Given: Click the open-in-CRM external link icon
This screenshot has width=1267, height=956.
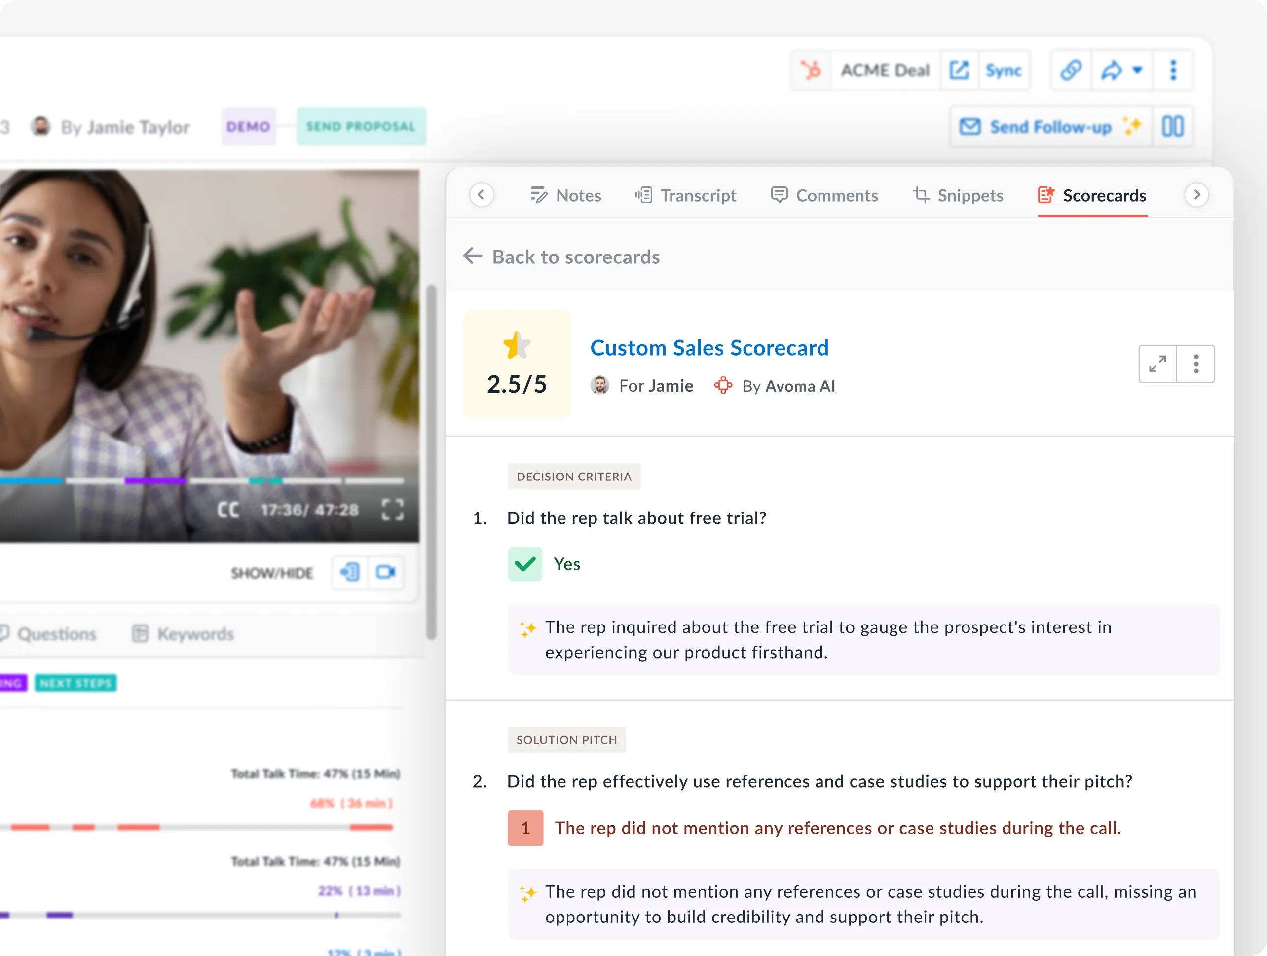Looking at the screenshot, I should [x=960, y=70].
